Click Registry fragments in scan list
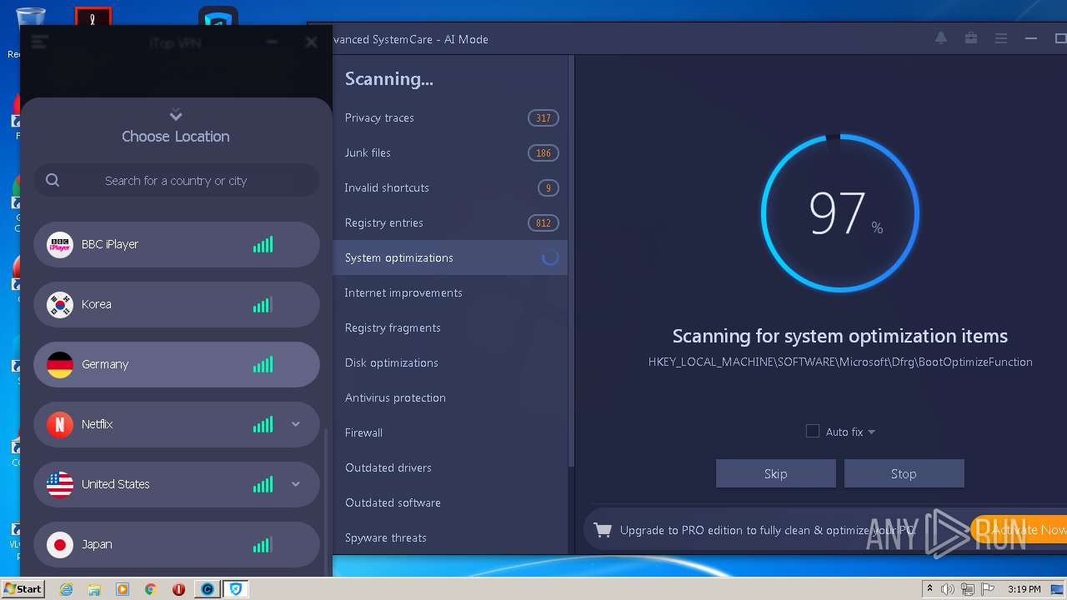 [450, 327]
